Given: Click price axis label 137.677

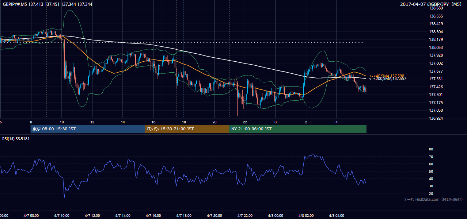Looking at the screenshot, I should 436,71.
